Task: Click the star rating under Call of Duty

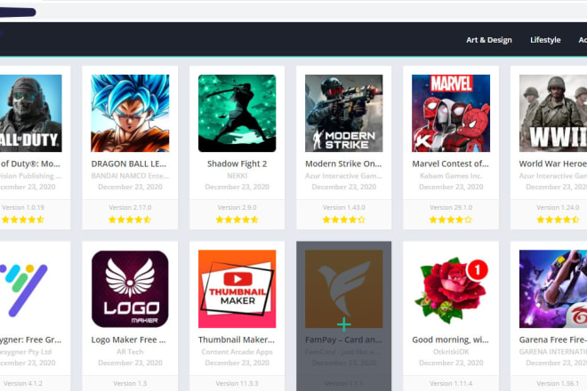Action: point(23,219)
